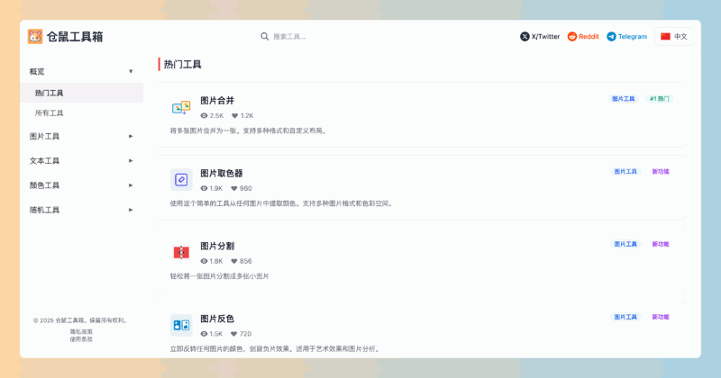
Task: Click the heart icon on 图片合并
Action: pos(234,116)
